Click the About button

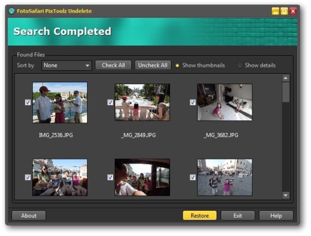tap(29, 216)
